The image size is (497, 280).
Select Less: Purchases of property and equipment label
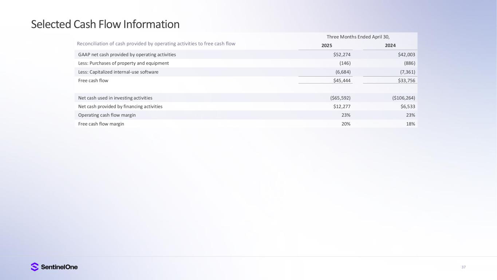123,63
